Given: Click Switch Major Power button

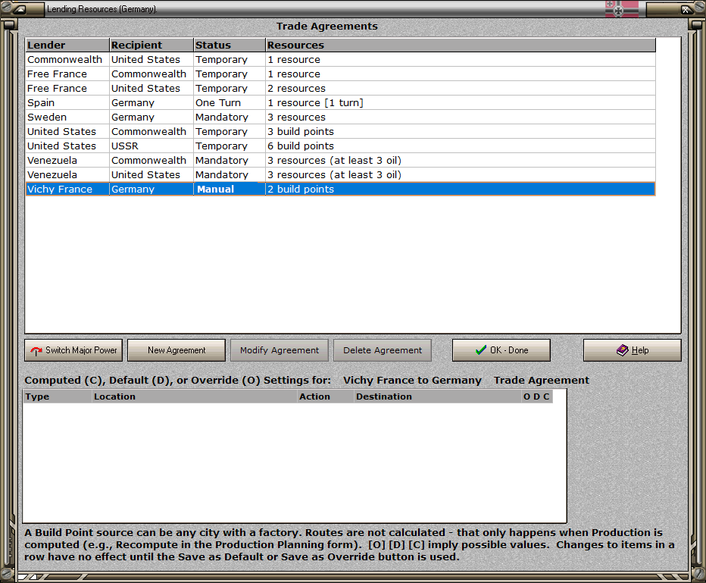Looking at the screenshot, I should pyautogui.click(x=73, y=350).
